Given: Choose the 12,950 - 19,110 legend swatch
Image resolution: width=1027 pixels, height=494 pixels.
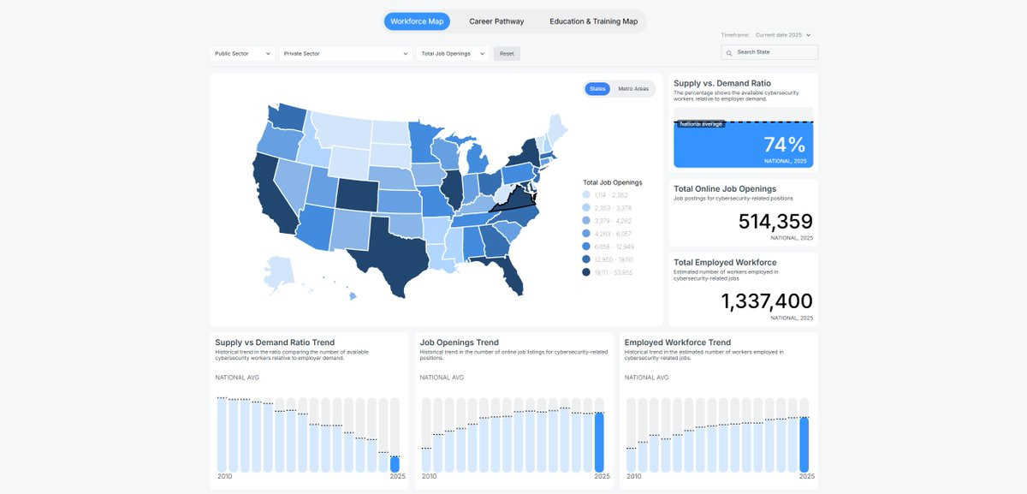Looking at the screenshot, I should 586,259.
